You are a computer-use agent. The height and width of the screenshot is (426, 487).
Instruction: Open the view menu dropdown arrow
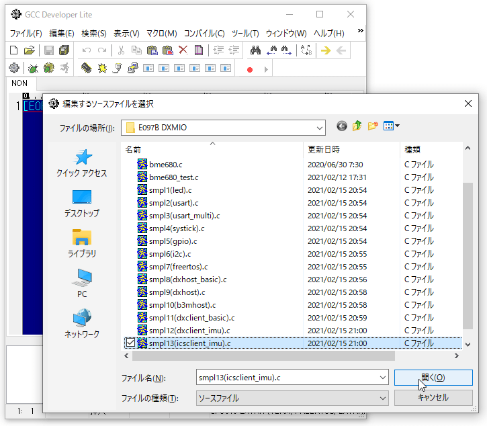(x=398, y=126)
